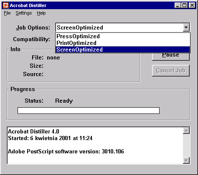Collapse the Job Options dropdown arrow
Viewport: 198px width, 175px height.
(x=186, y=27)
